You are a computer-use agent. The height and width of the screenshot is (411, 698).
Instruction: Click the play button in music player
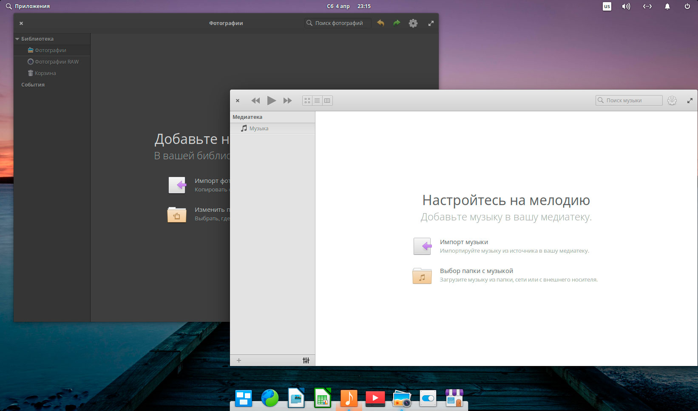point(271,101)
